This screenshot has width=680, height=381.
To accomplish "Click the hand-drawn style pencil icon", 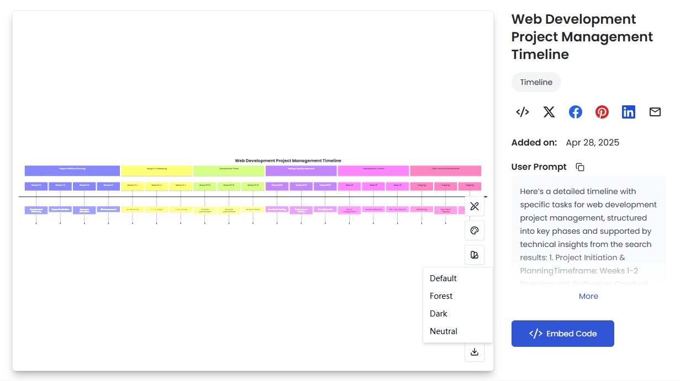I will tap(474, 206).
